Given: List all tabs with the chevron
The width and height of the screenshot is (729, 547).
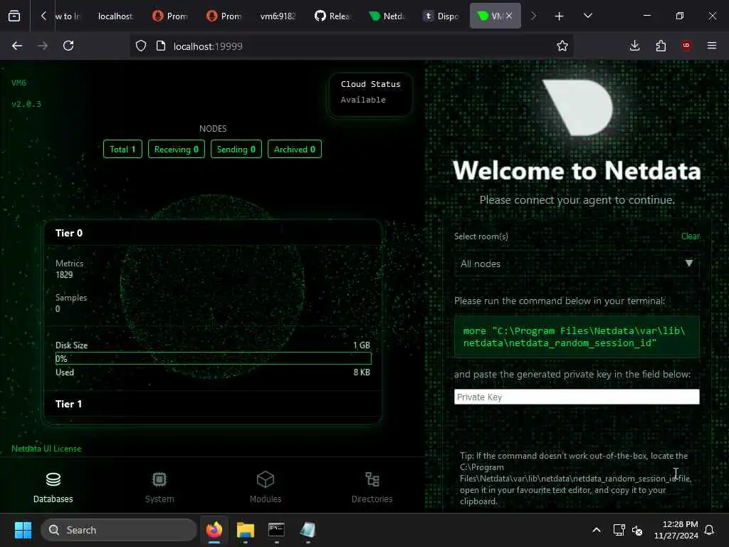Looking at the screenshot, I should click(587, 16).
